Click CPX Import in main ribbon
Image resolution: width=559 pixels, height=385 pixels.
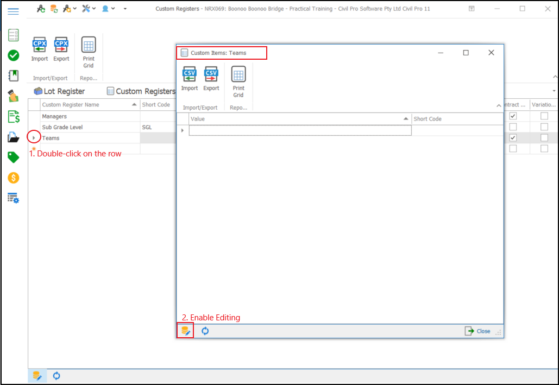(40, 48)
